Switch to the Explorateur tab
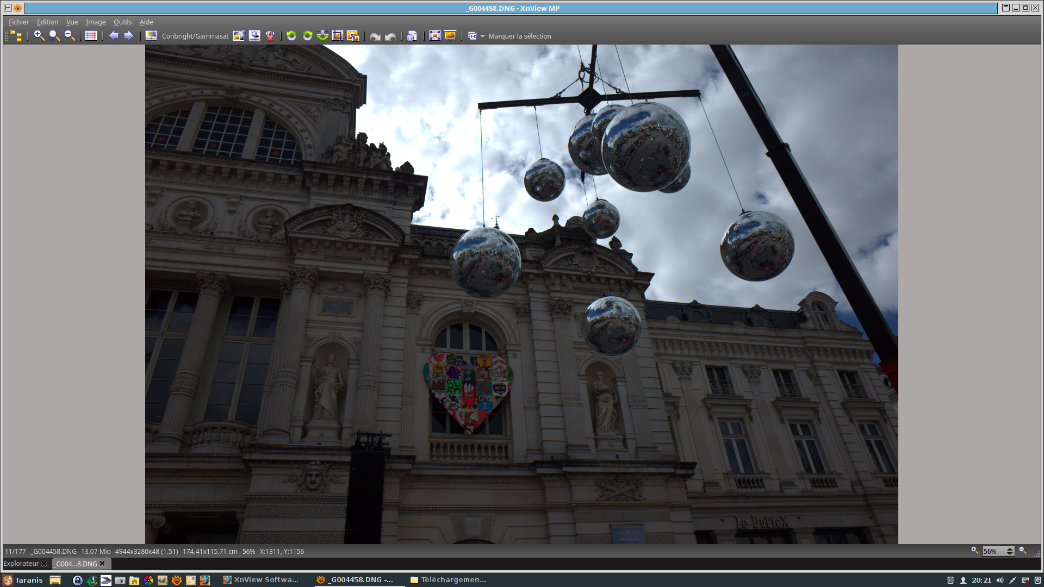This screenshot has width=1044, height=587. [x=21, y=564]
